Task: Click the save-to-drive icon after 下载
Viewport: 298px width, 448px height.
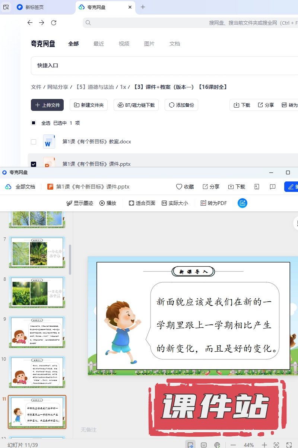Action: [257, 187]
